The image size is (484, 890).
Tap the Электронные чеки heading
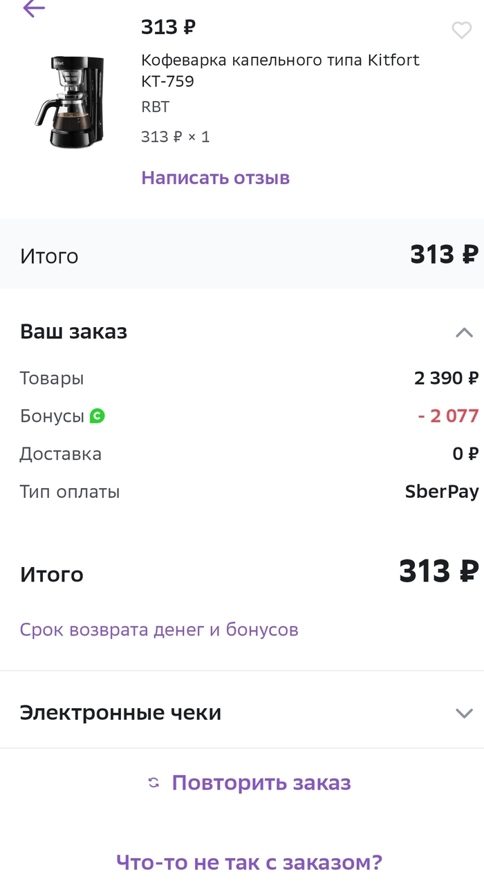coord(120,713)
